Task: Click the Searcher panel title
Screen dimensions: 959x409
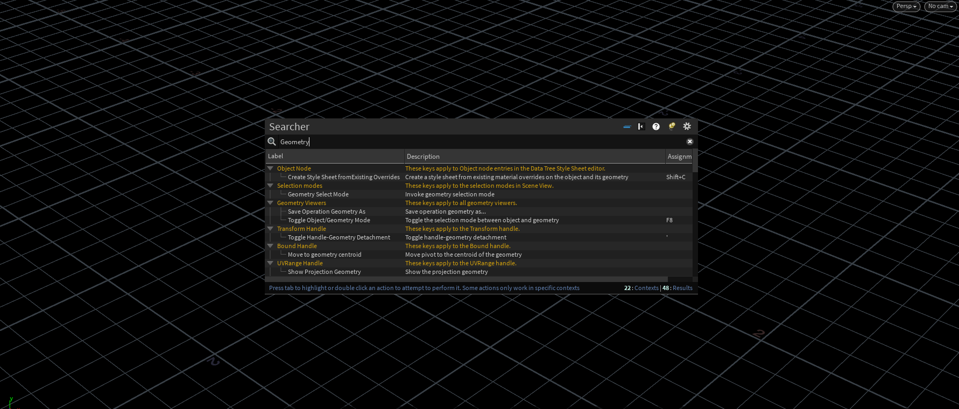Action: [289, 126]
